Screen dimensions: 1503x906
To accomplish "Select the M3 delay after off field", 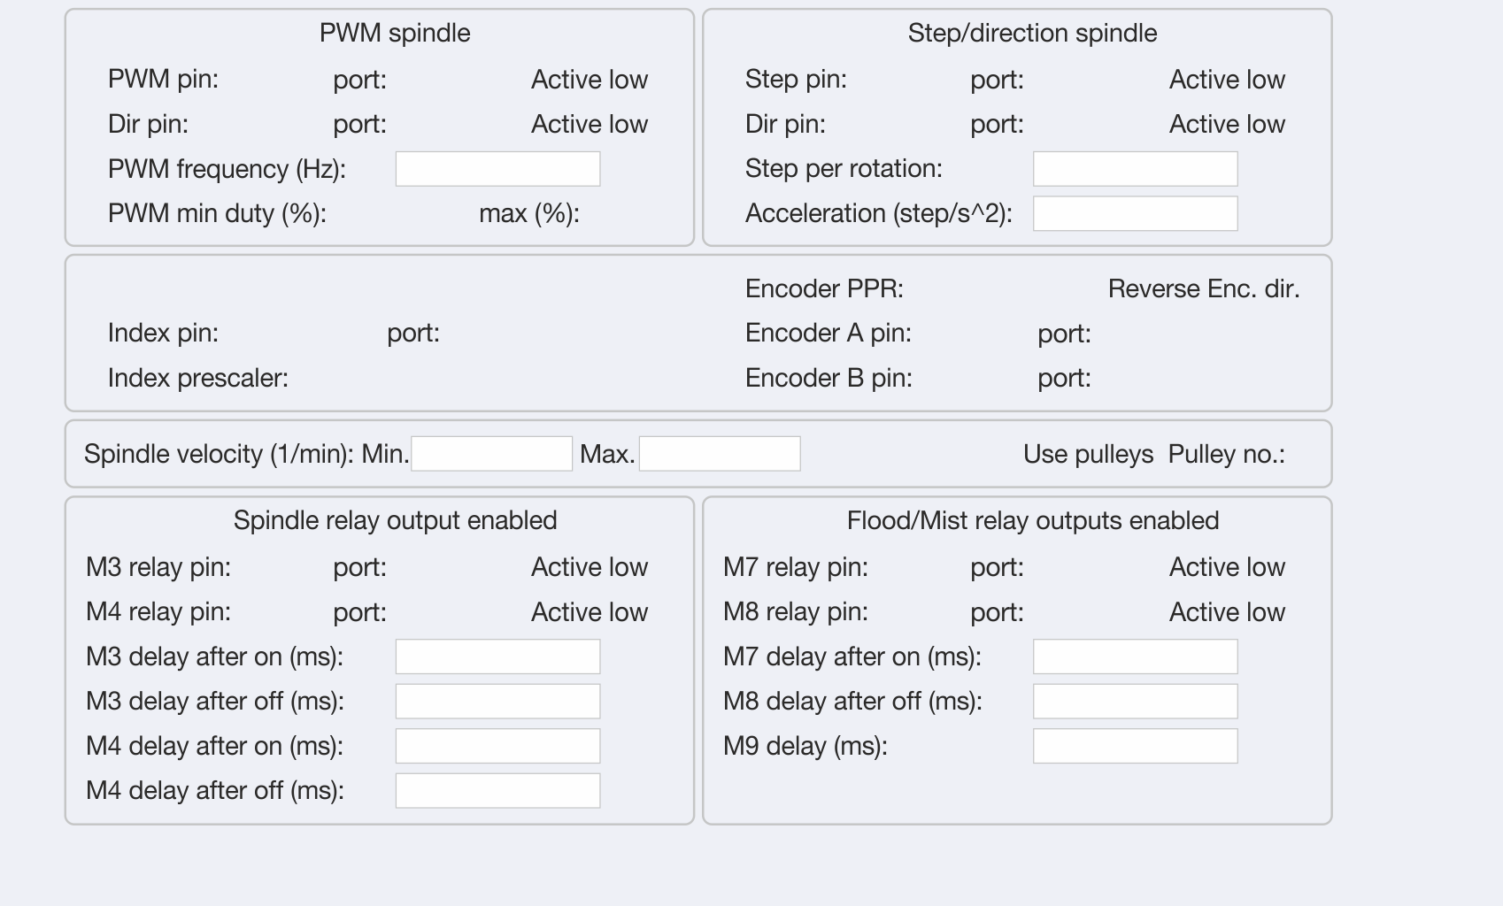I will point(497,702).
